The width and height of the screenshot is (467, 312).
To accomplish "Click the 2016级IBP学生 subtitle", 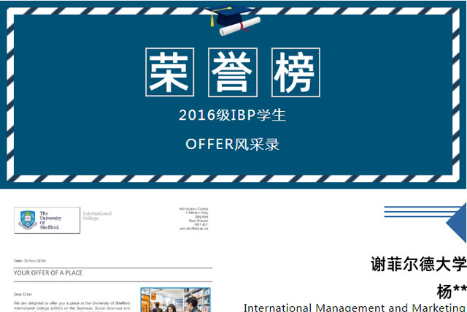I will tap(232, 115).
